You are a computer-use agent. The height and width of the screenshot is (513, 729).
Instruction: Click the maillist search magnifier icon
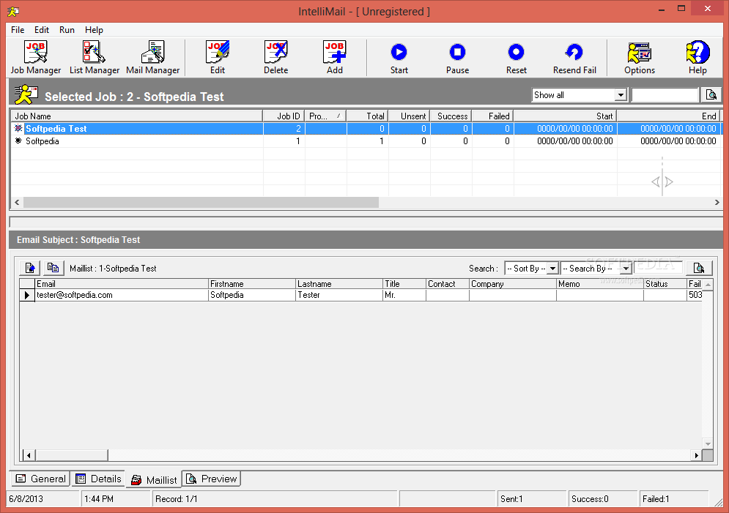tap(698, 268)
